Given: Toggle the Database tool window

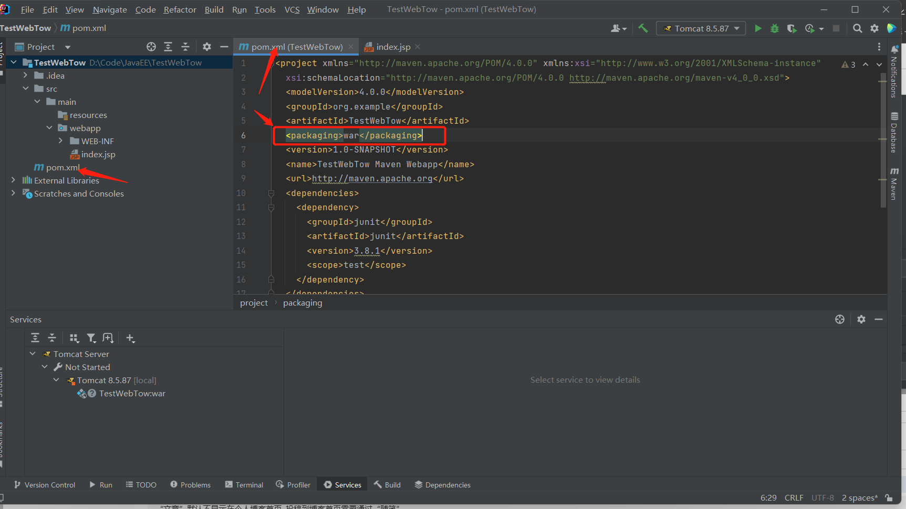Looking at the screenshot, I should (894, 132).
